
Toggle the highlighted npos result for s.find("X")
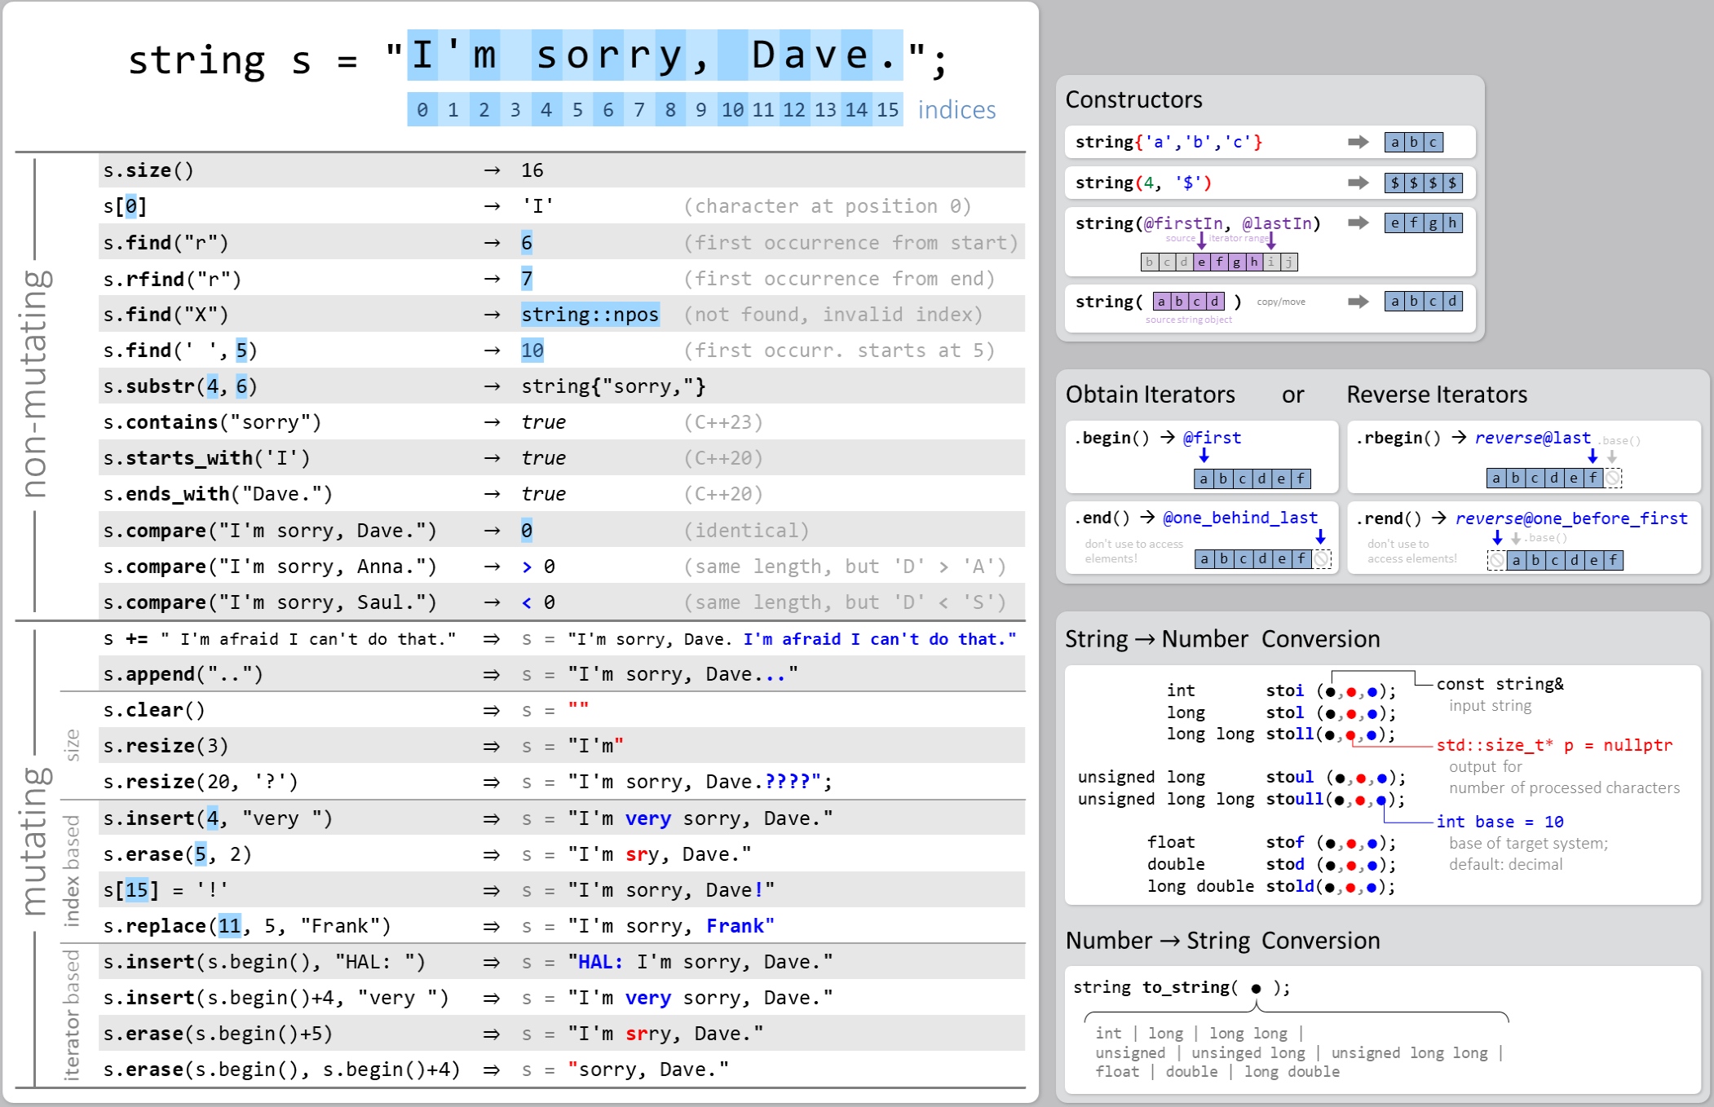click(590, 314)
